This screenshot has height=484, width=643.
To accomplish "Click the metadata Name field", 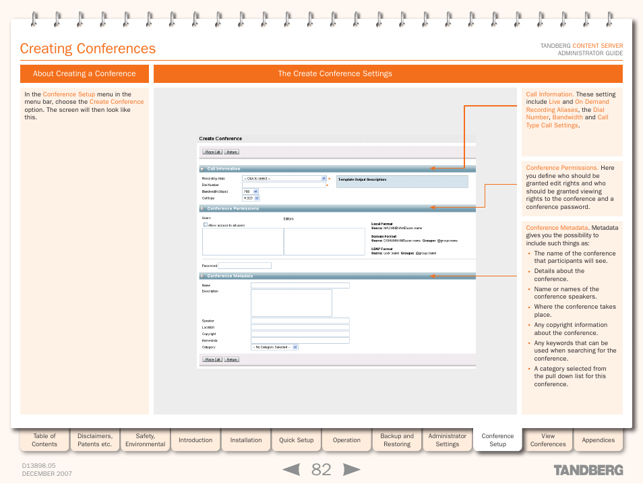I will coord(300,285).
